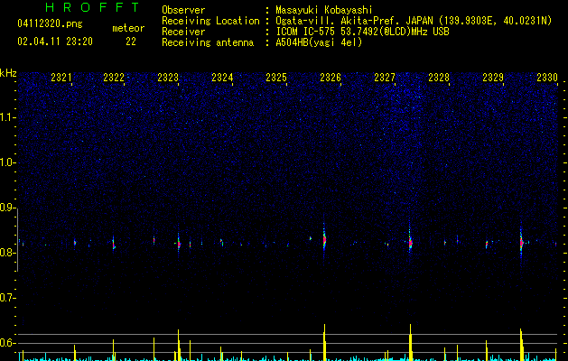Click the 2325 time axis label
The height and width of the screenshot is (361, 568).
pyautogui.click(x=276, y=78)
